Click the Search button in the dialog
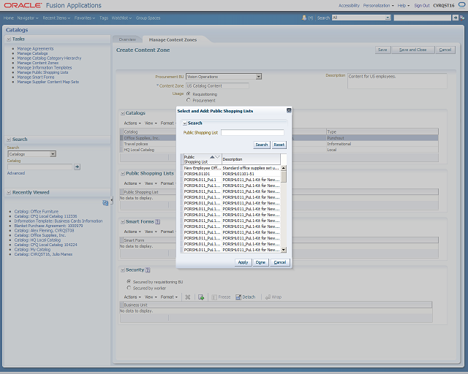The width and height of the screenshot is (468, 374). pos(262,145)
